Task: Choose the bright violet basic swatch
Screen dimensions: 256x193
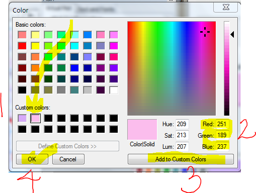Action: coord(114,68)
